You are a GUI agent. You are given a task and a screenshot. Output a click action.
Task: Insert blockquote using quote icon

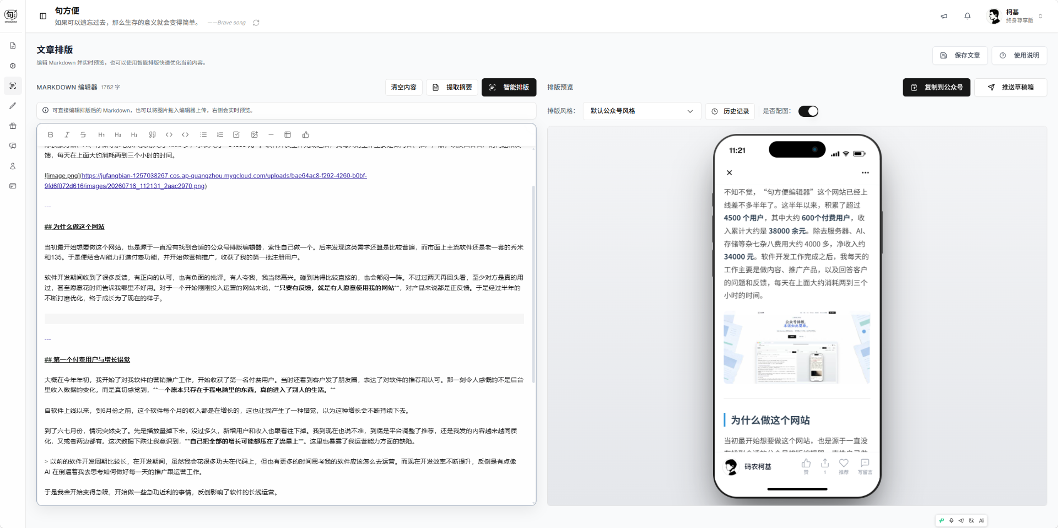[152, 134]
